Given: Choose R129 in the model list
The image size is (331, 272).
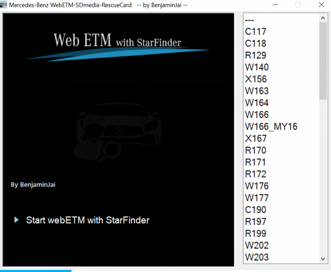Looking at the screenshot, I should coord(255,55).
